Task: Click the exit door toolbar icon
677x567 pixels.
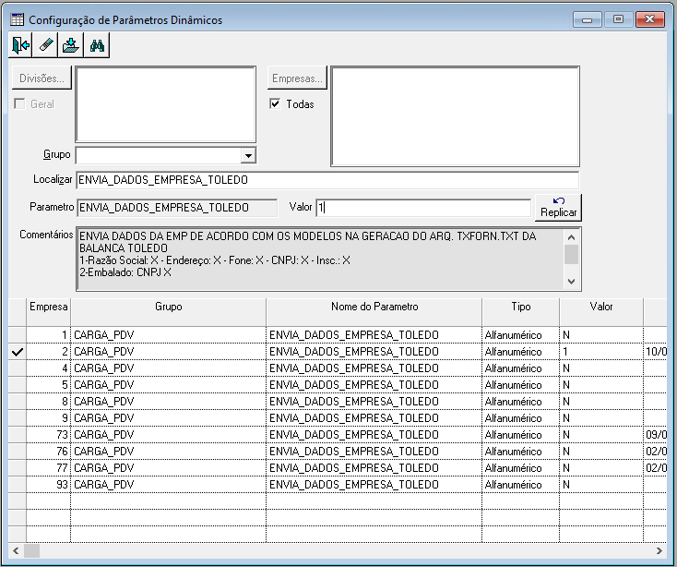Action: [20, 45]
